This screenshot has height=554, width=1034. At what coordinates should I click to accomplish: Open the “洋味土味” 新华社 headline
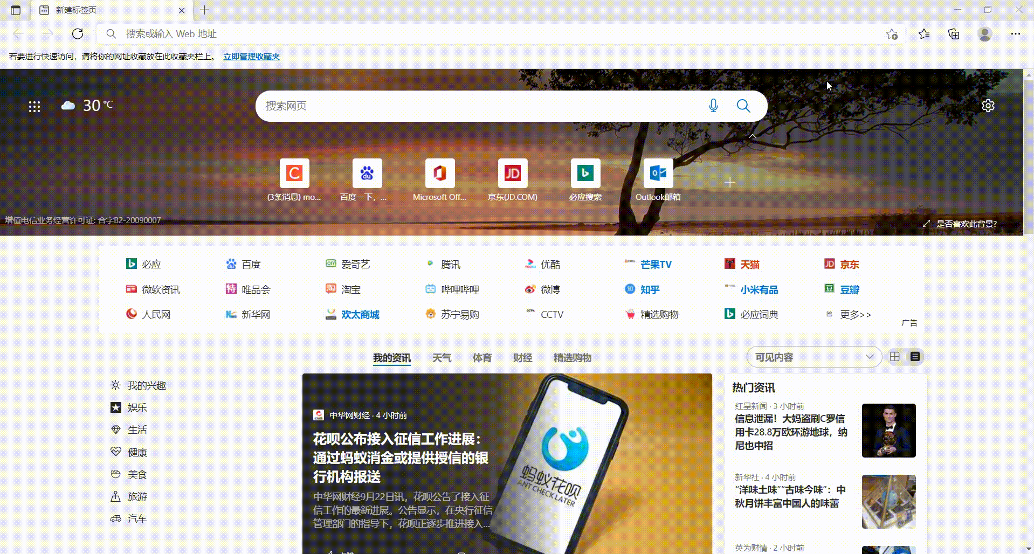790,496
